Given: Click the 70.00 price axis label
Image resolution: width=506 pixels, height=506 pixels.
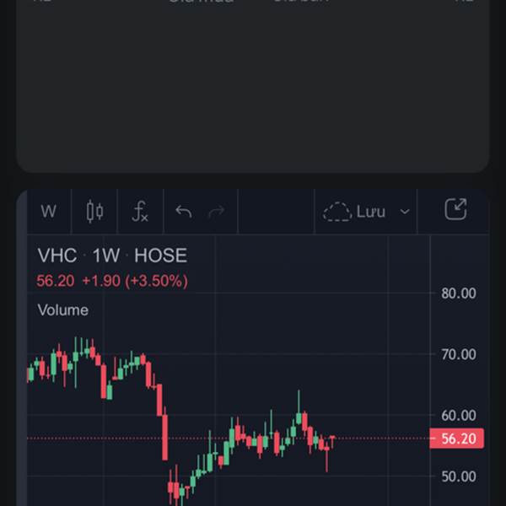Looking at the screenshot, I should (x=459, y=354).
